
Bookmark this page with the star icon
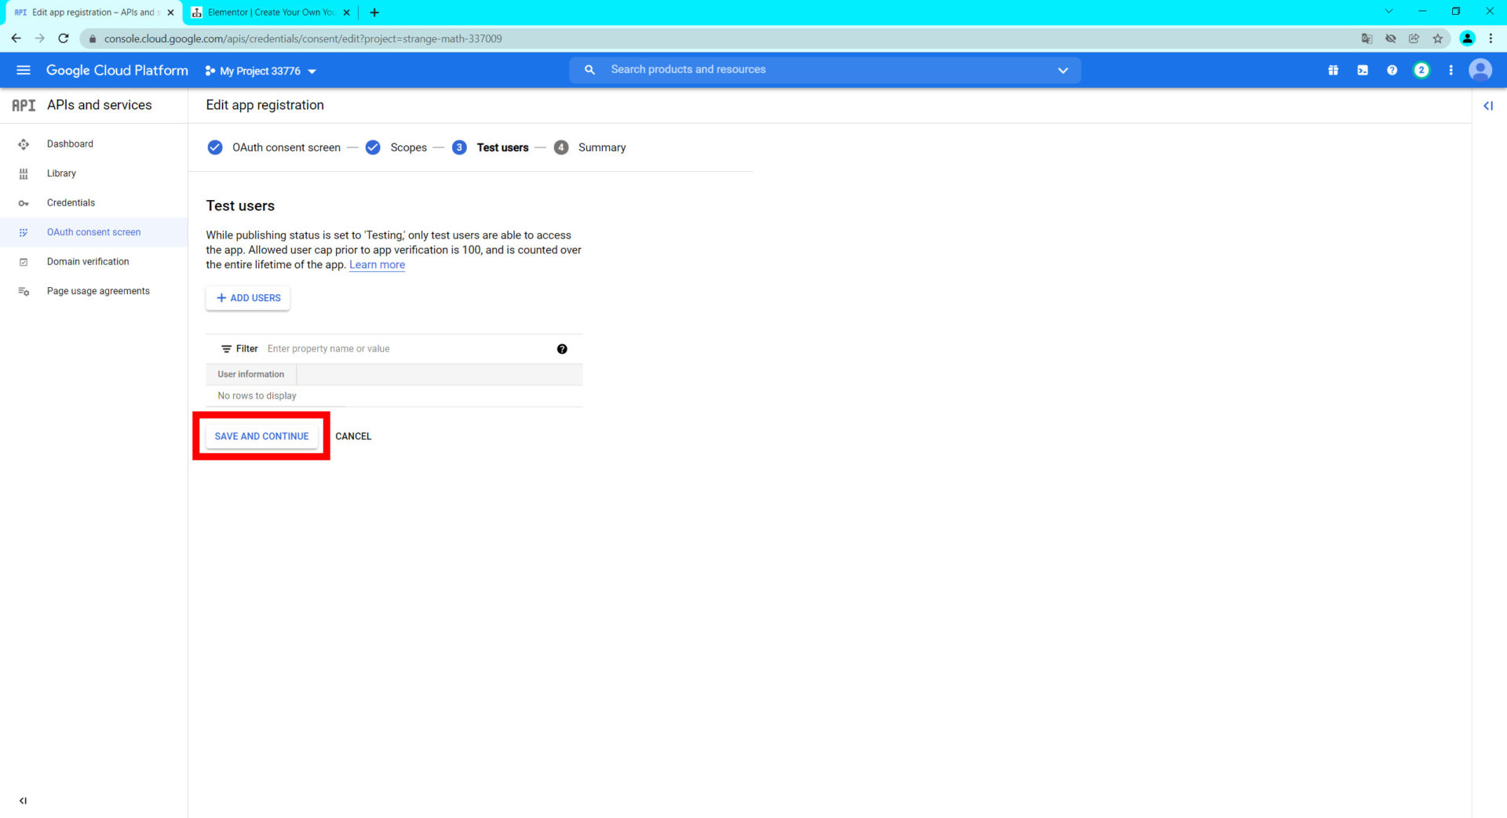(1438, 38)
